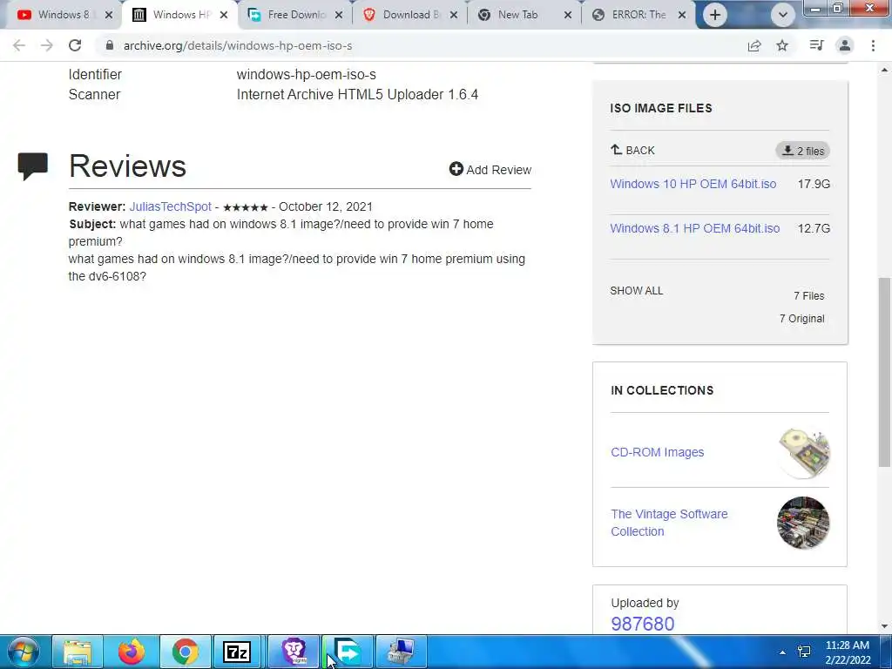Close the ERROR tab

682,15
